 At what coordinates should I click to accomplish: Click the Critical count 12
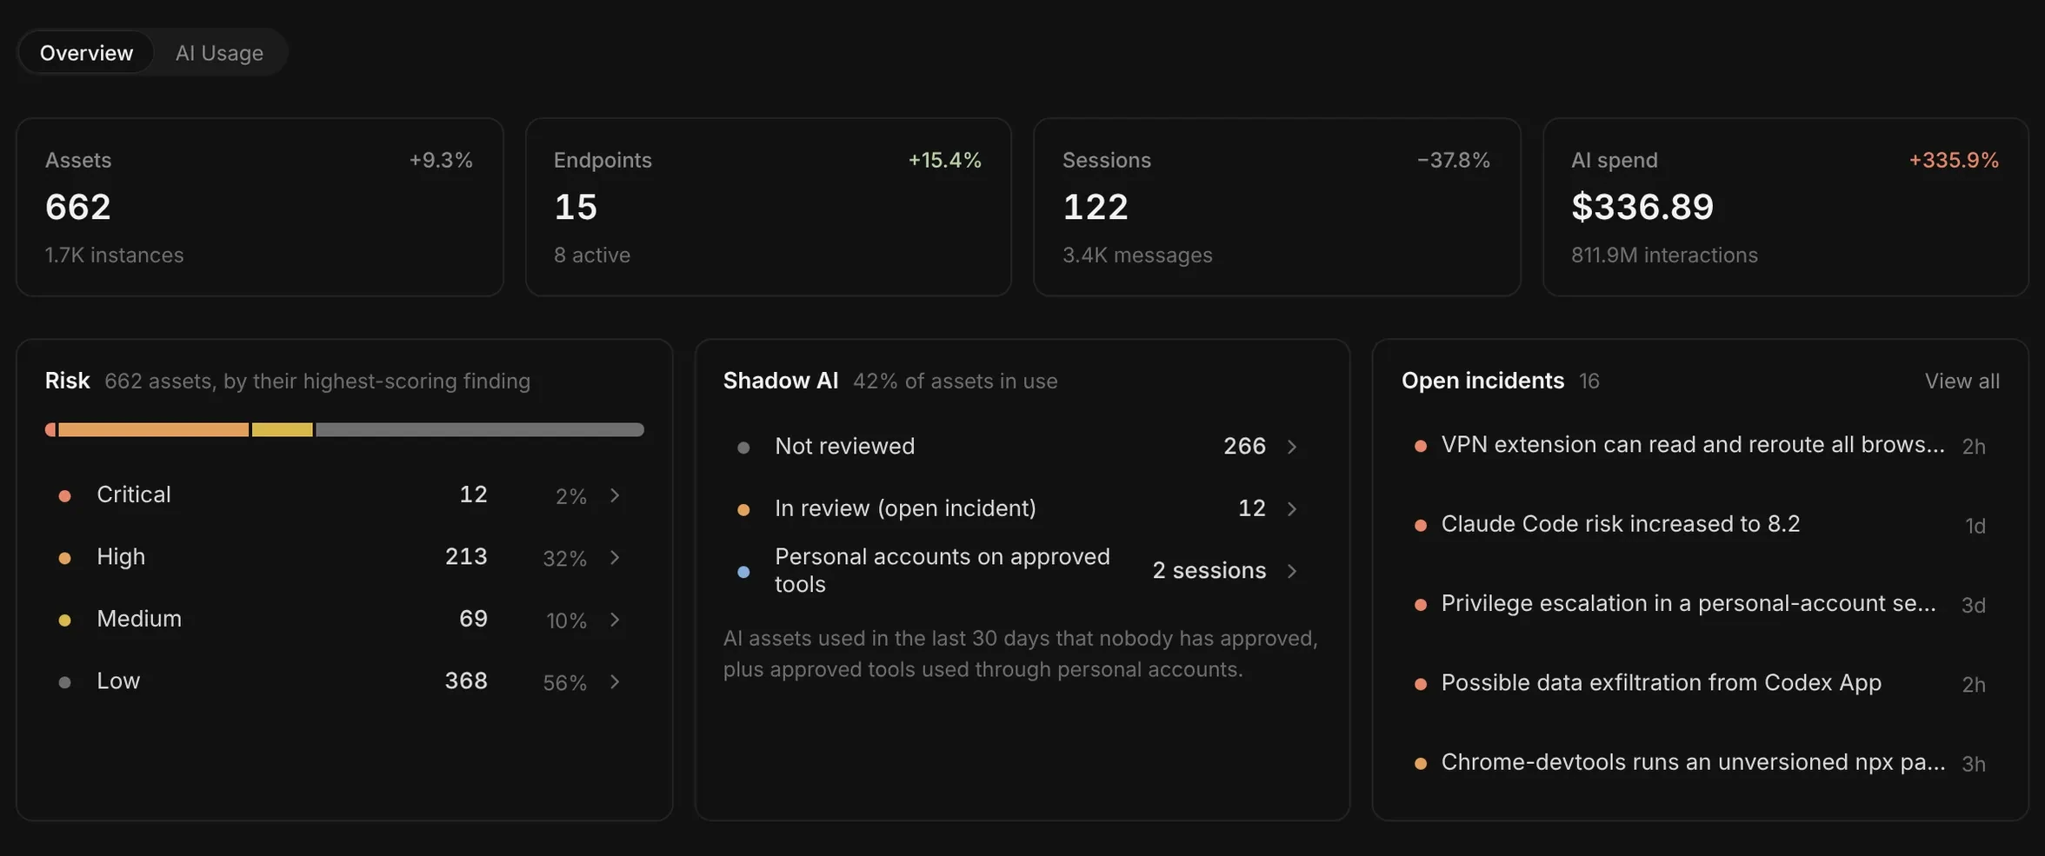tap(473, 494)
